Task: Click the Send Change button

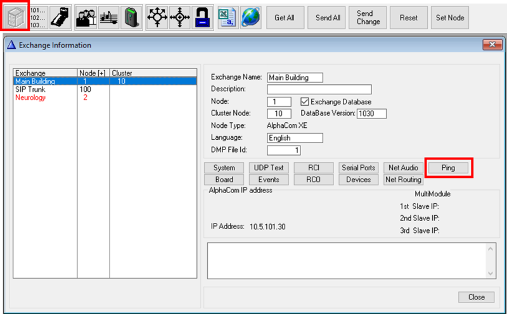Action: pyautogui.click(x=368, y=18)
